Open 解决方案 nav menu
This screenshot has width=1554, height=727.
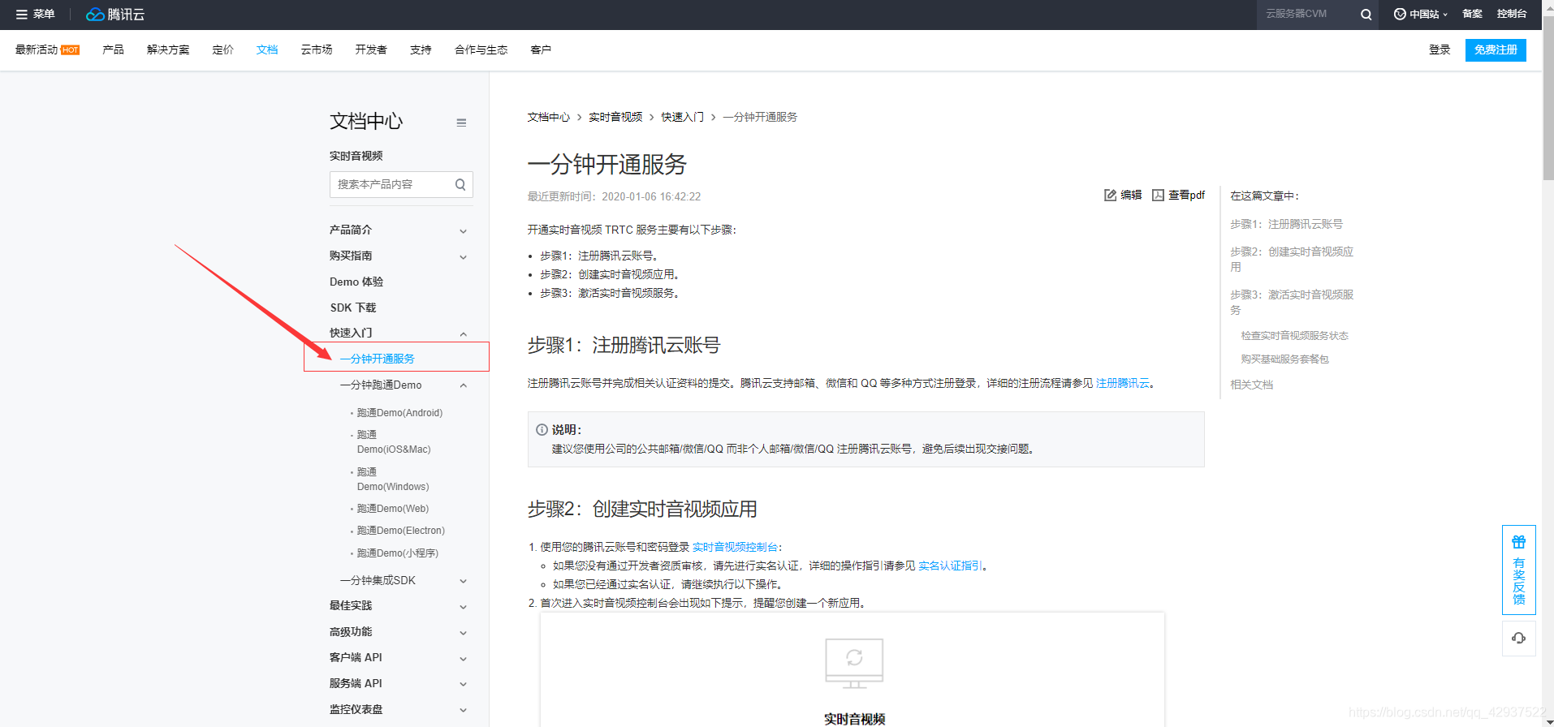pyautogui.click(x=168, y=49)
